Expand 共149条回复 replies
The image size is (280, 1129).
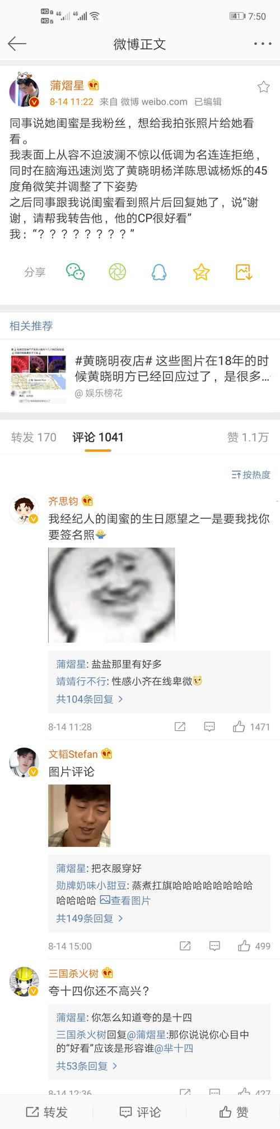pos(90,918)
